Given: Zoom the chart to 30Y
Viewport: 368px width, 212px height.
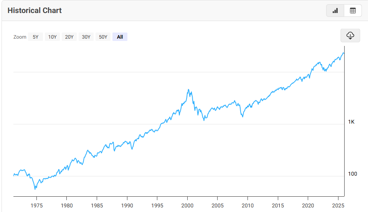Looking at the screenshot, I should (86, 37).
